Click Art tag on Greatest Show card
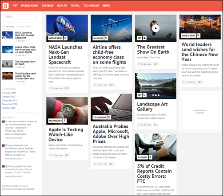The image size is (223, 196). (x=139, y=38)
